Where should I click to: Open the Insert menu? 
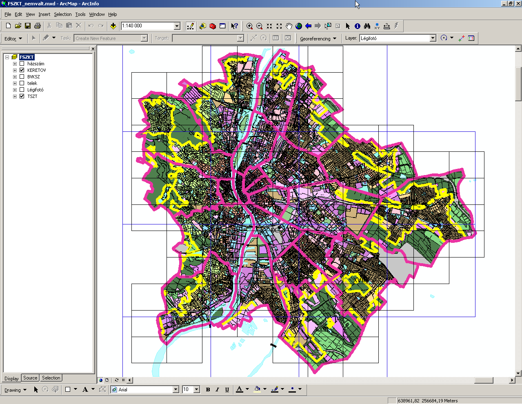(44, 14)
